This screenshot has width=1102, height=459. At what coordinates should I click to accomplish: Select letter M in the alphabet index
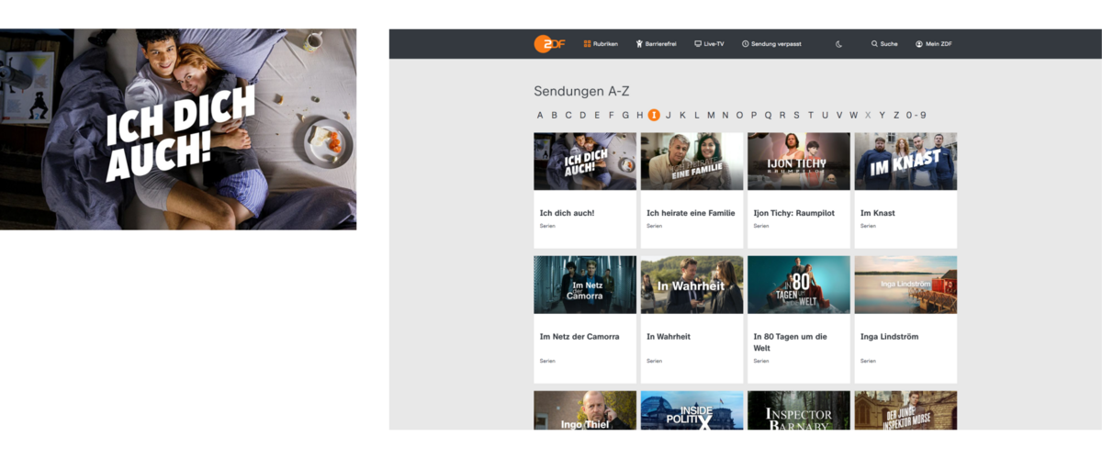pos(711,116)
